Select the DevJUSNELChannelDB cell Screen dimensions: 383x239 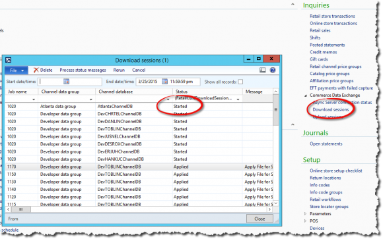tap(119, 137)
